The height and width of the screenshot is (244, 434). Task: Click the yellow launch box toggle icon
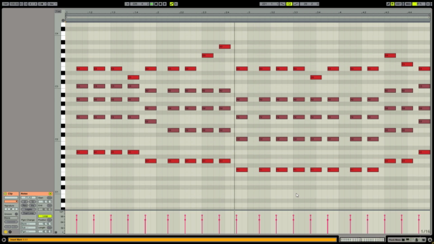click(5, 232)
